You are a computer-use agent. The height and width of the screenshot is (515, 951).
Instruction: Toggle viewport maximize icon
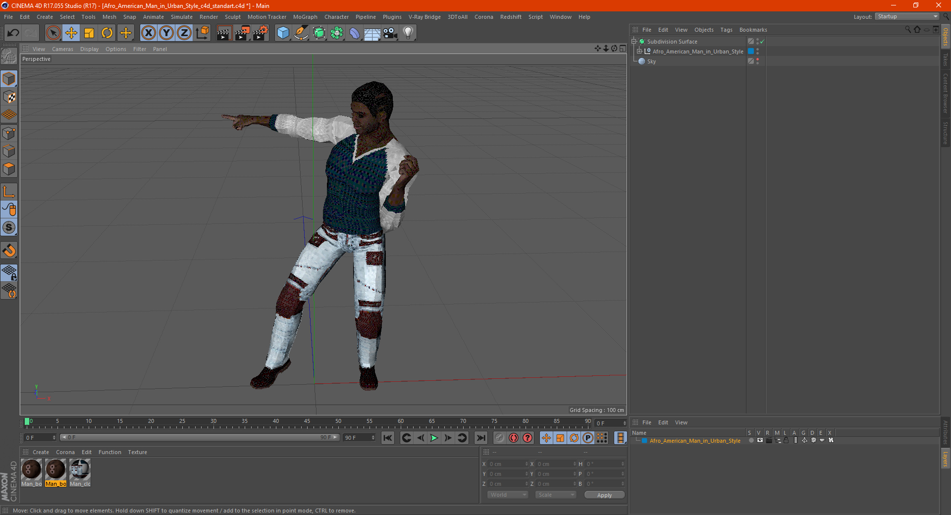pos(623,49)
